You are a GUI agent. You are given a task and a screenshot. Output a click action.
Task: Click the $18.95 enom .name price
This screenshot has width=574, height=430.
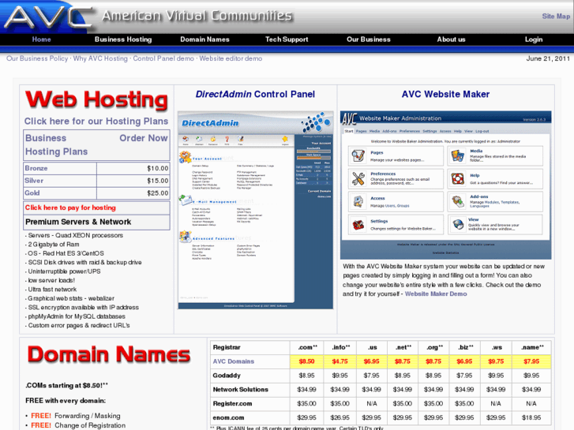tap(531, 417)
